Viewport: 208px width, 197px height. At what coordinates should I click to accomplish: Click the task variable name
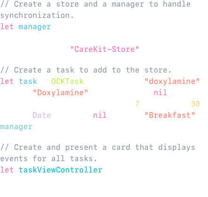pyautogui.click(x=28, y=82)
